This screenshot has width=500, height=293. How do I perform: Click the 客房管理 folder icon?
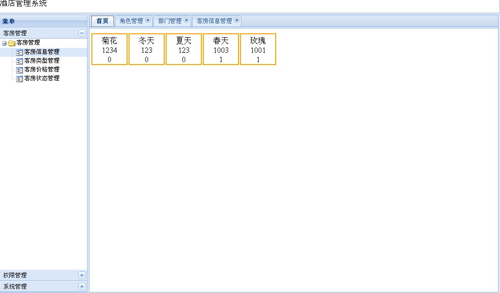pyautogui.click(x=12, y=43)
